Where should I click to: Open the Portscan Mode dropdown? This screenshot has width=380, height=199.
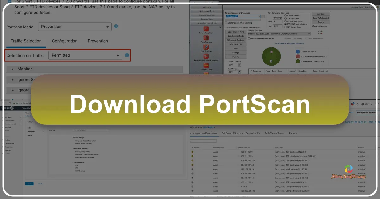click(x=75, y=27)
